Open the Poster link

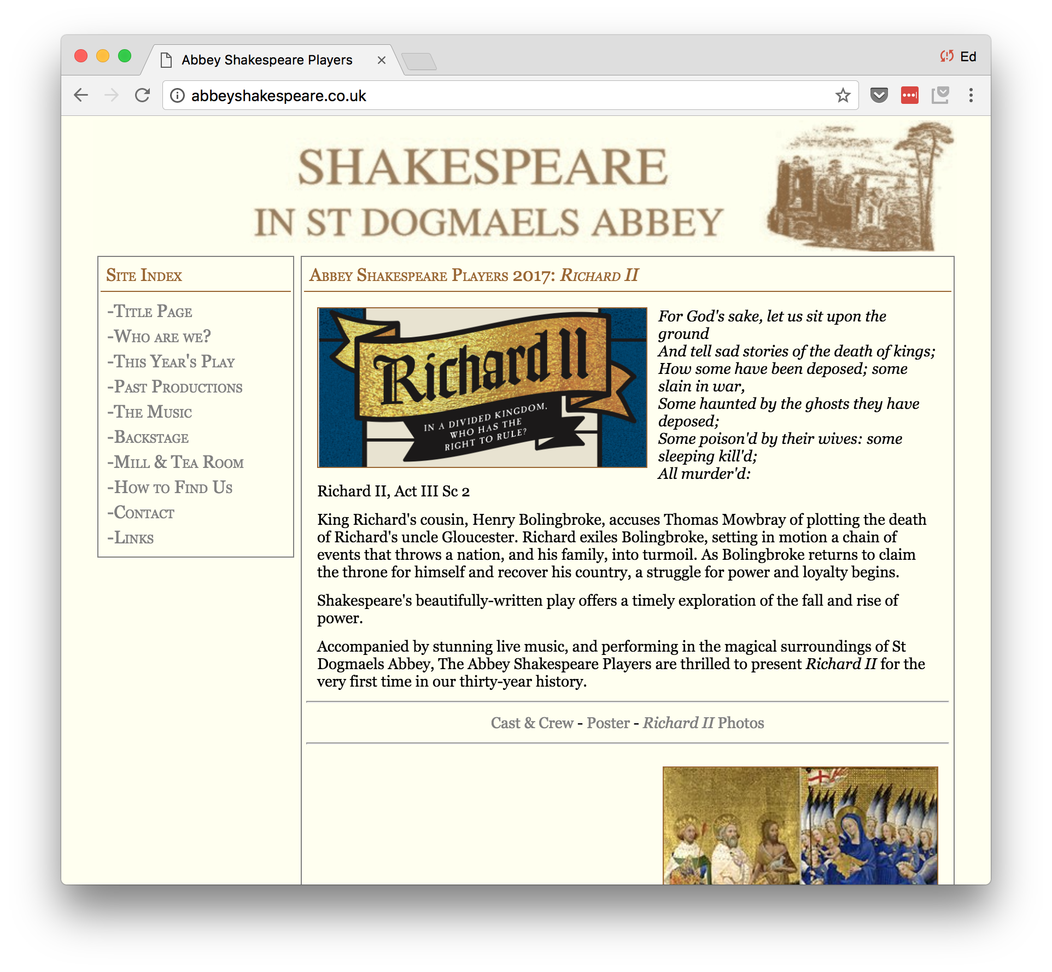point(608,723)
